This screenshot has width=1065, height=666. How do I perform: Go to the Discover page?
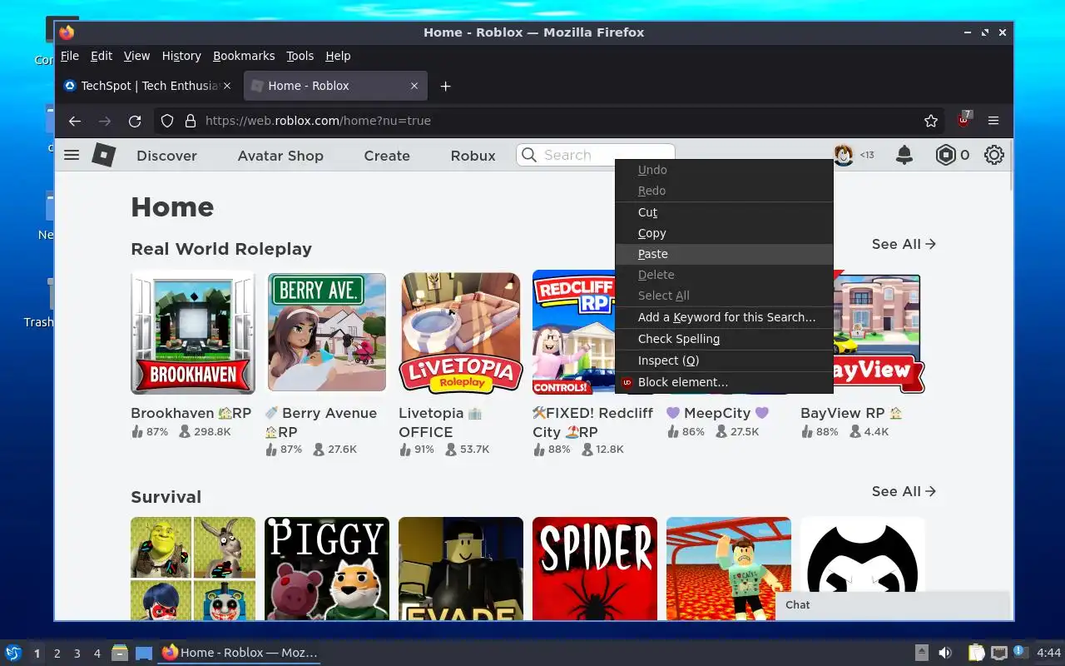[x=166, y=156]
